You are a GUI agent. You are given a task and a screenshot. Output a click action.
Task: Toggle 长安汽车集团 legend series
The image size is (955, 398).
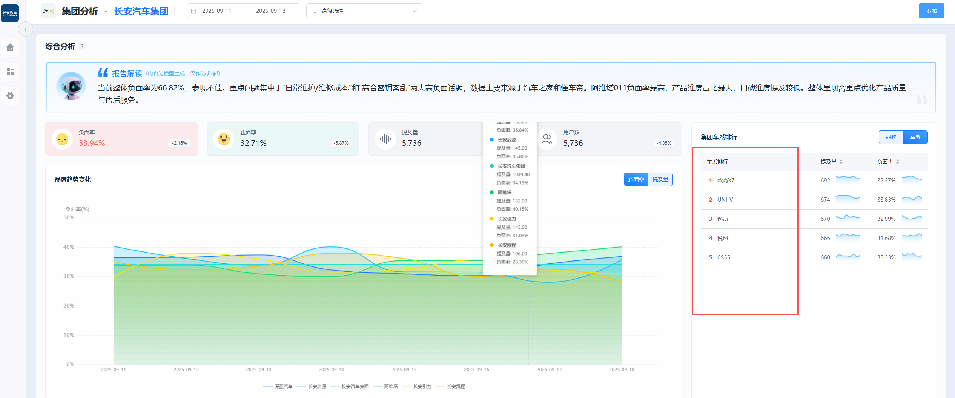click(x=350, y=387)
